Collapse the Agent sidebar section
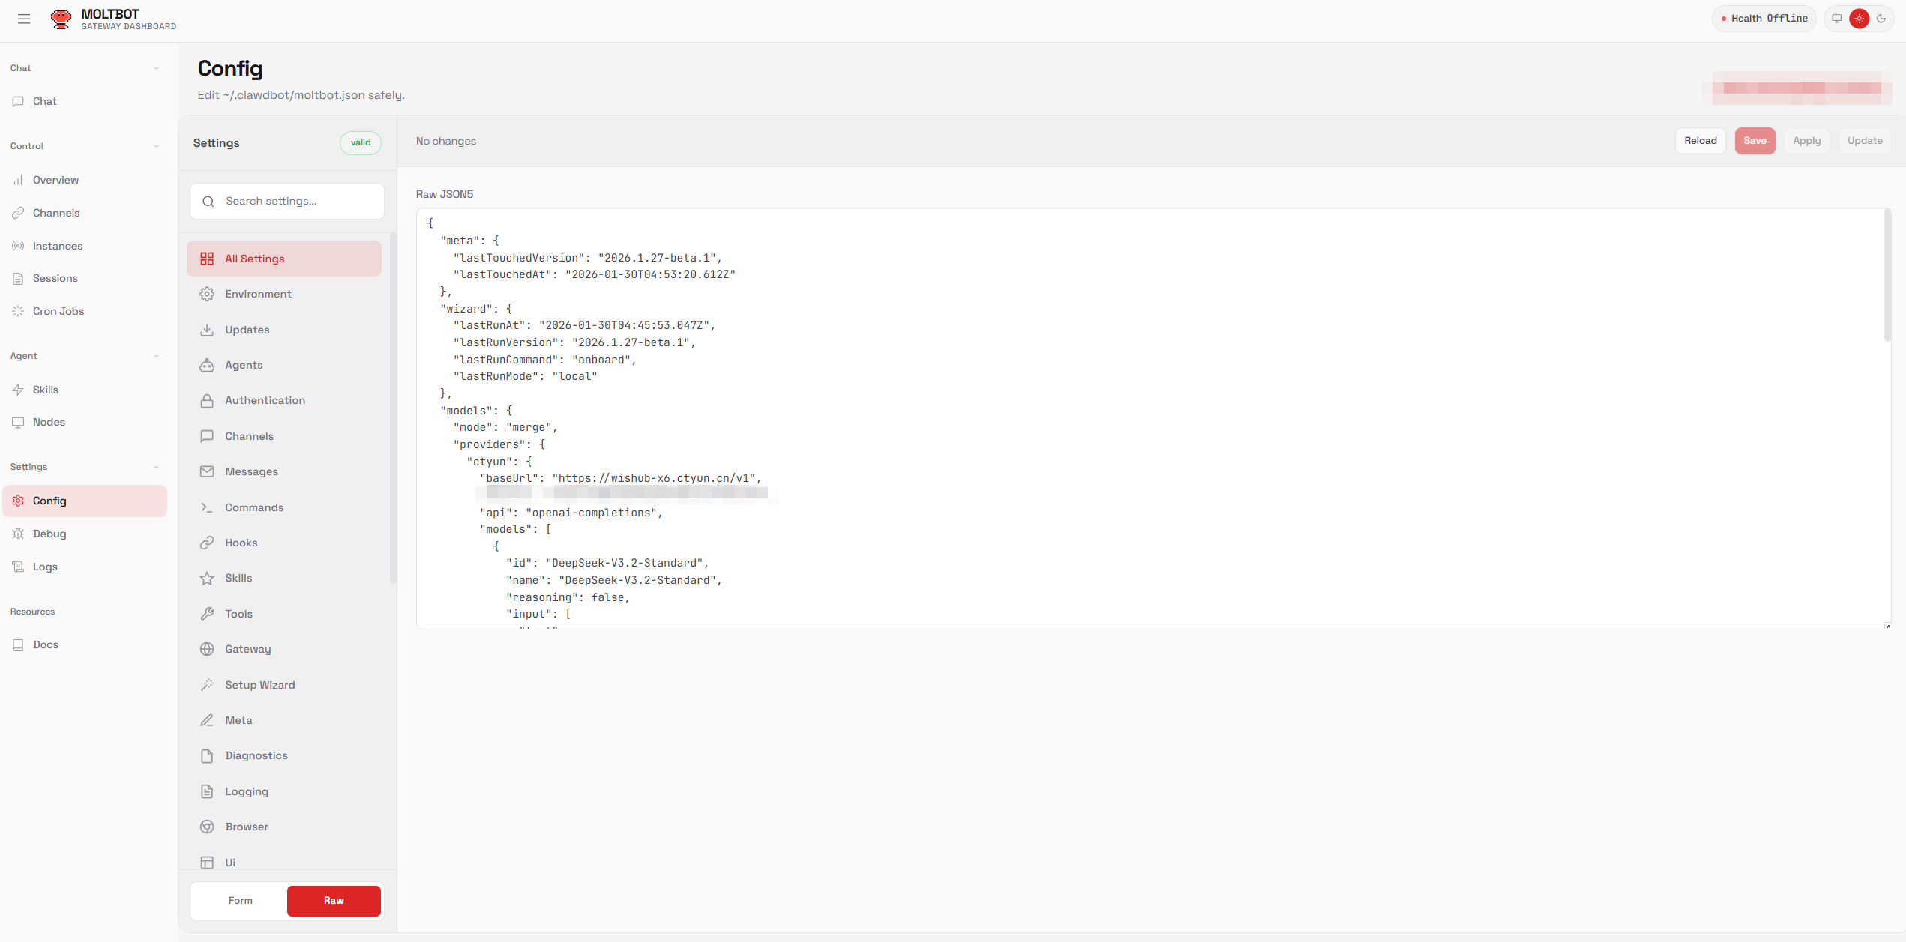This screenshot has height=942, width=1906. coord(156,356)
